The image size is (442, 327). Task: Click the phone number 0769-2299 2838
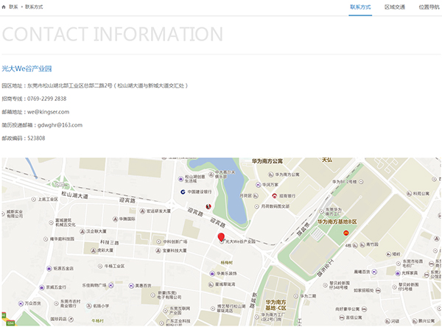click(47, 99)
